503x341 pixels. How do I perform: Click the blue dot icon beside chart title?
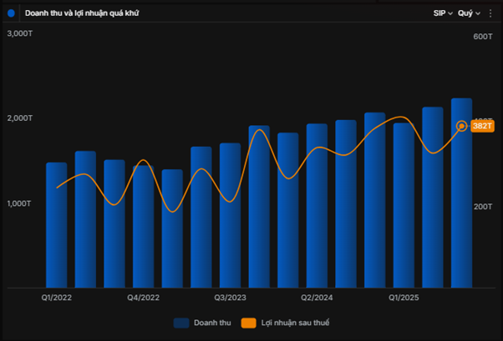pyautogui.click(x=11, y=13)
